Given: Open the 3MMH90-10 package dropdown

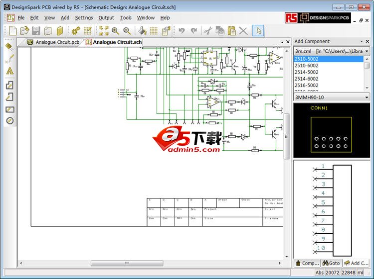Looking at the screenshot, I should (367, 97).
